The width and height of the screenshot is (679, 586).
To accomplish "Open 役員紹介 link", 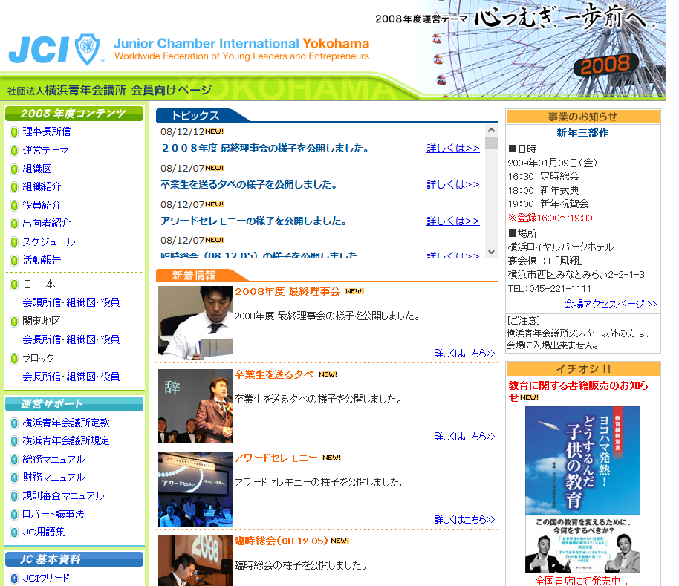I will (42, 205).
